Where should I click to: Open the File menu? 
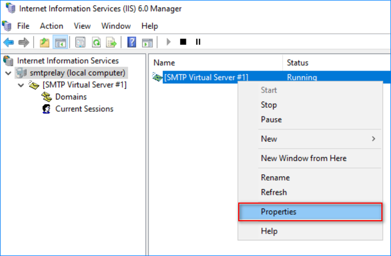(x=23, y=26)
